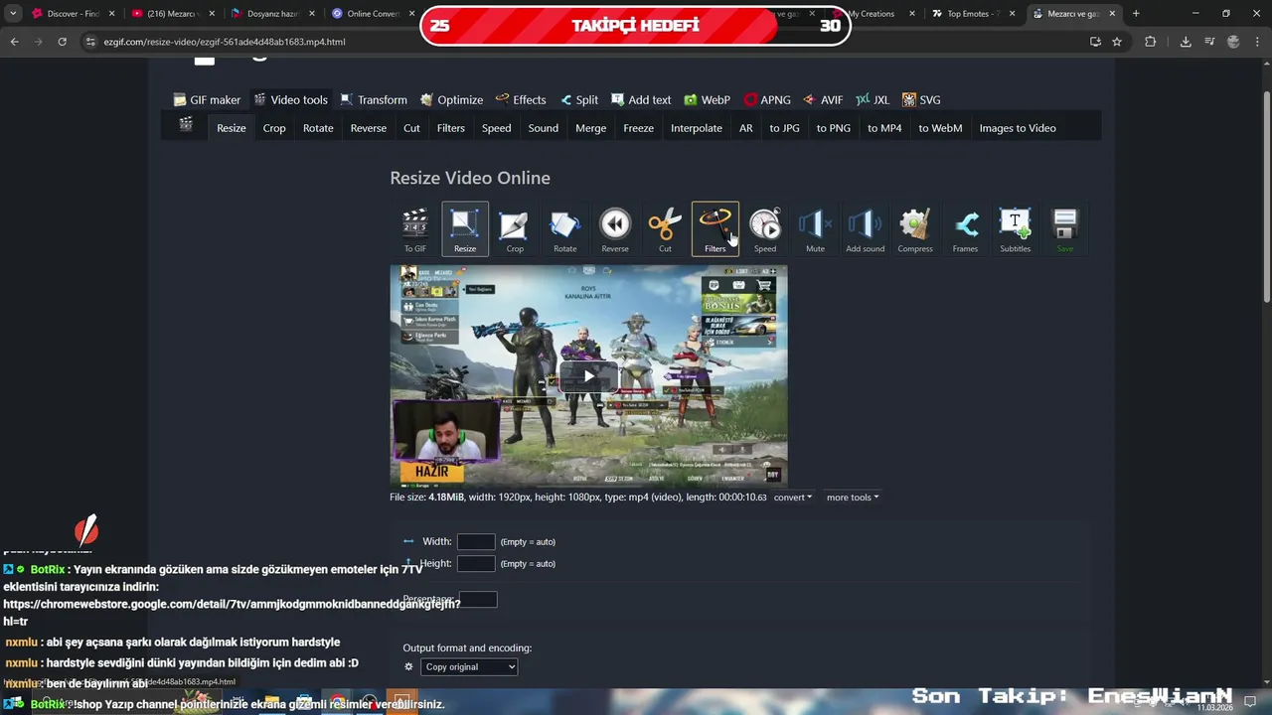The image size is (1272, 715).
Task: Click the Mute tool icon
Action: tap(815, 229)
